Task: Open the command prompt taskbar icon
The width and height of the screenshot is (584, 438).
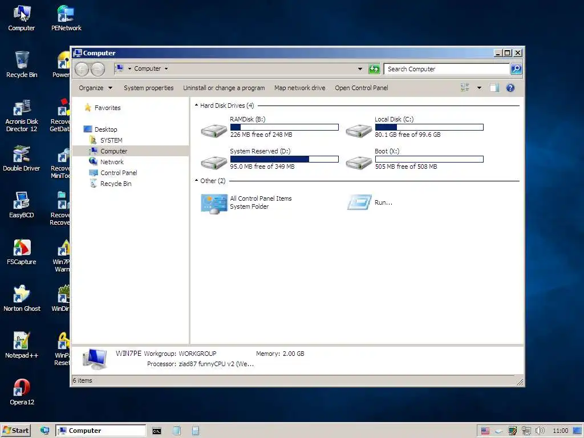Action: pos(157,431)
